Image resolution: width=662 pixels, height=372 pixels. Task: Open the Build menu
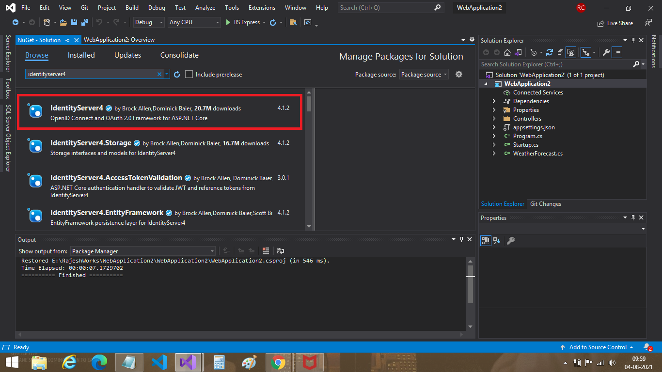coord(132,8)
